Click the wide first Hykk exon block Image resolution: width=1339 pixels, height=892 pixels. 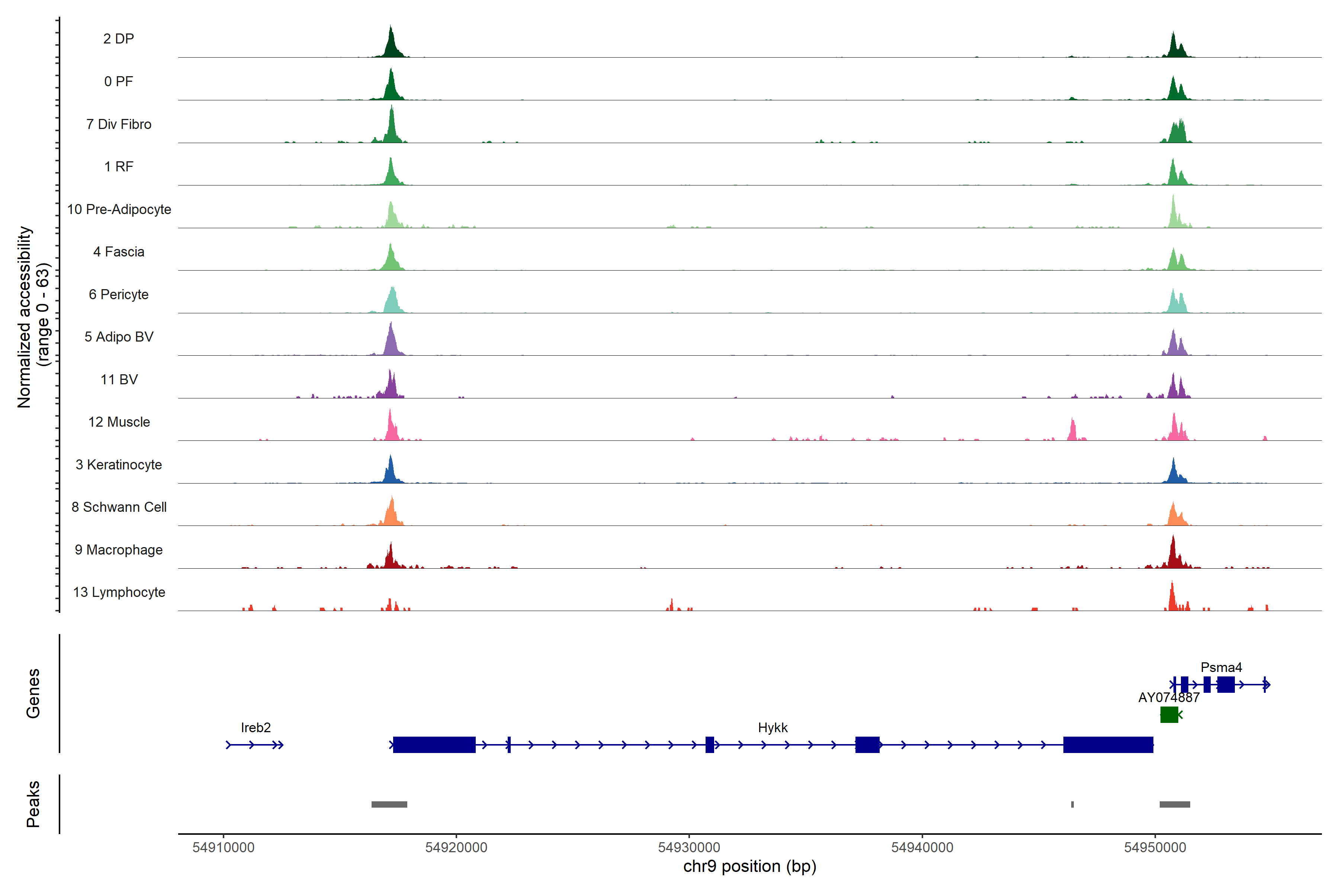coord(434,745)
